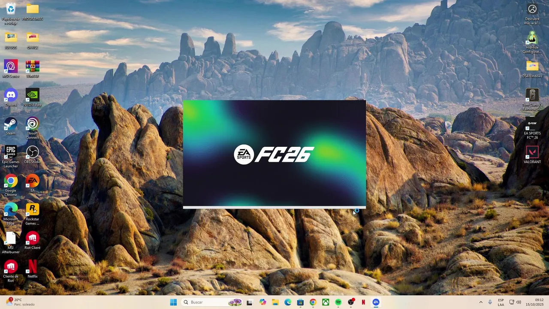Open the Papelera de reciclaje icon

point(11,13)
